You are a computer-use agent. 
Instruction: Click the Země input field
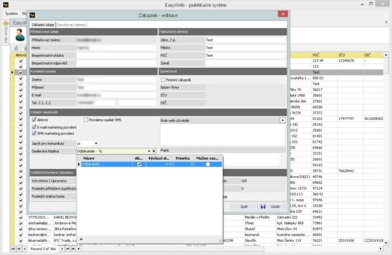click(245, 63)
